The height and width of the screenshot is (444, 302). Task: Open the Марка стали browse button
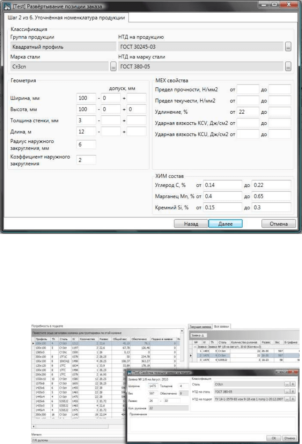(113, 66)
